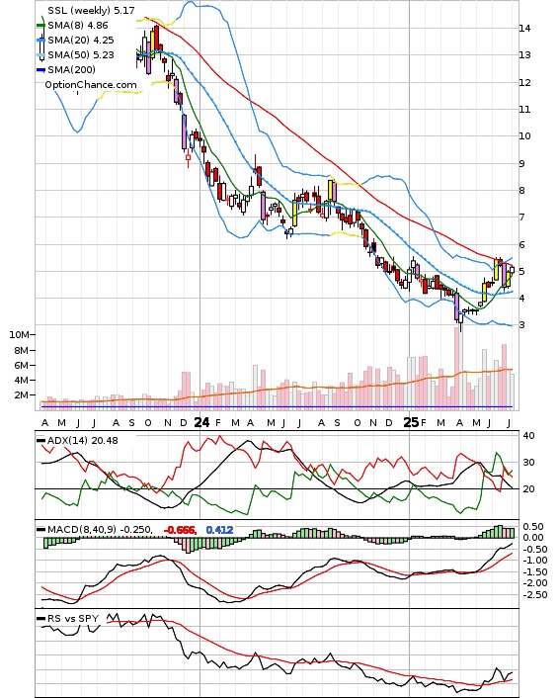Click the red -0.666 MACD signal value
This screenshot has width=559, height=698.
click(180, 530)
